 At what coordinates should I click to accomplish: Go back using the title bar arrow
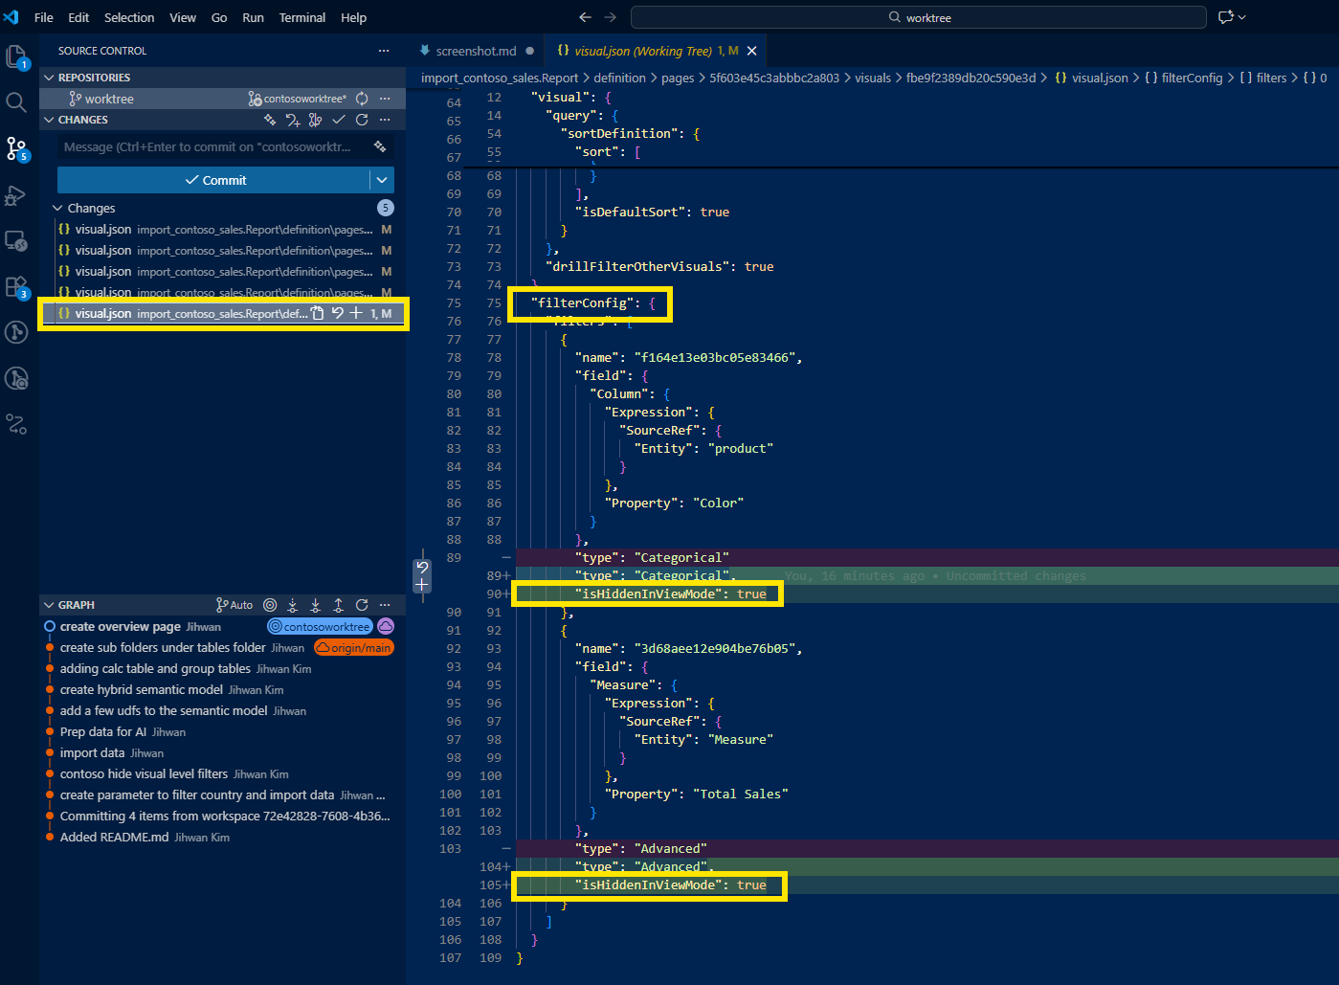pyautogui.click(x=586, y=17)
